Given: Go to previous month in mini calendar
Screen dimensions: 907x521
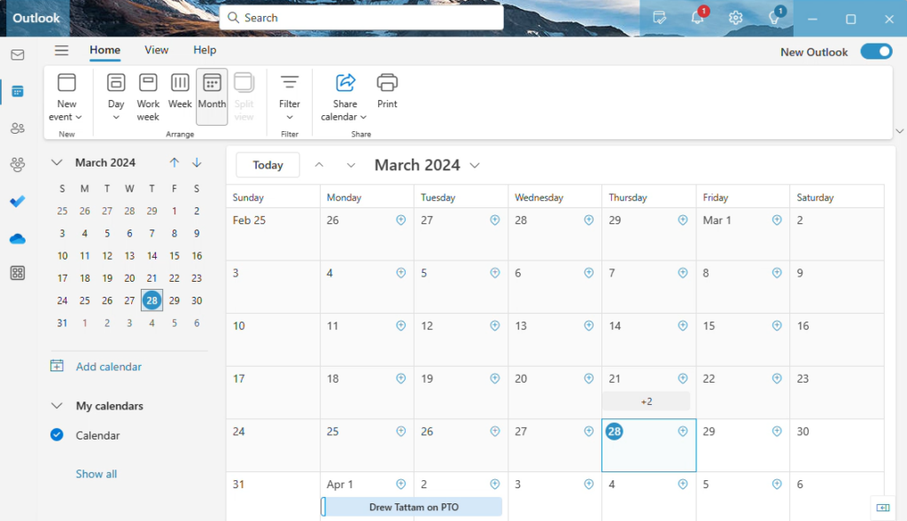Looking at the screenshot, I should tap(174, 163).
